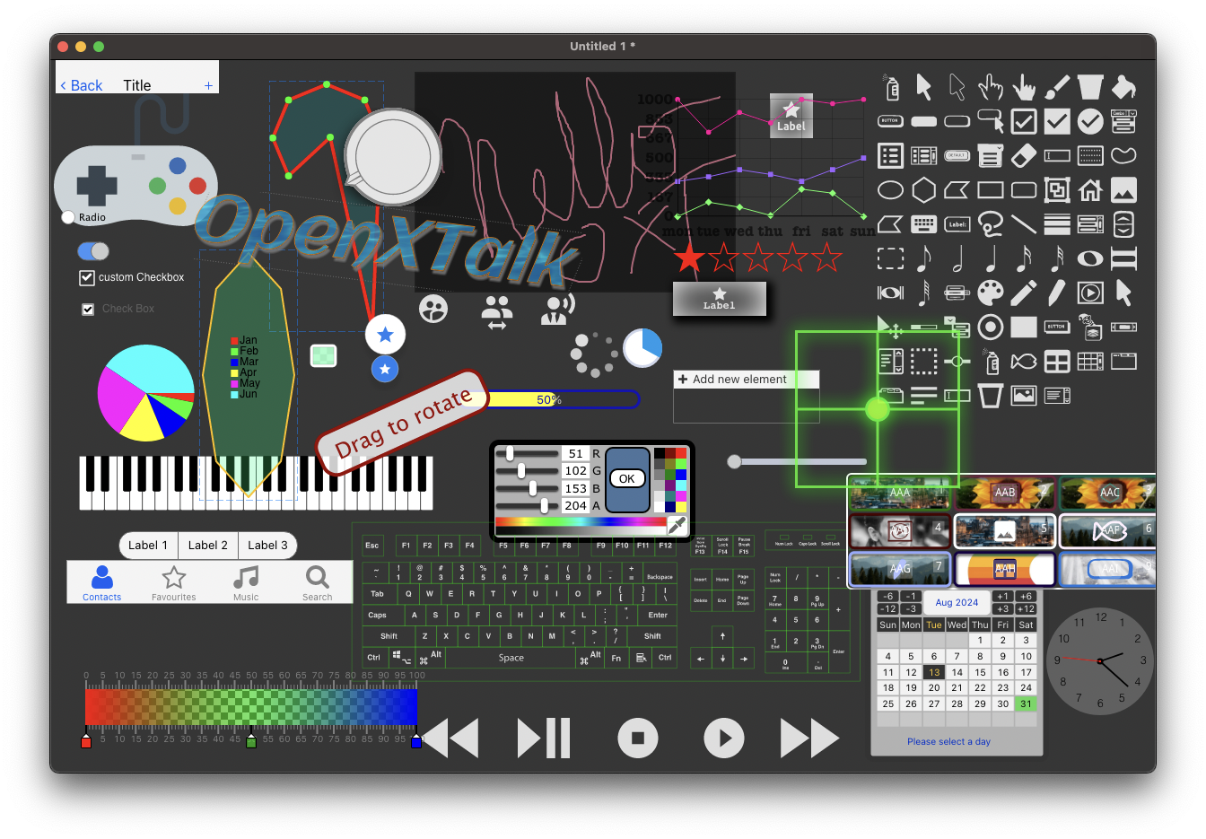The image size is (1206, 839).
Task: Choose the four-pane grid widget icon
Action: pos(1057,362)
